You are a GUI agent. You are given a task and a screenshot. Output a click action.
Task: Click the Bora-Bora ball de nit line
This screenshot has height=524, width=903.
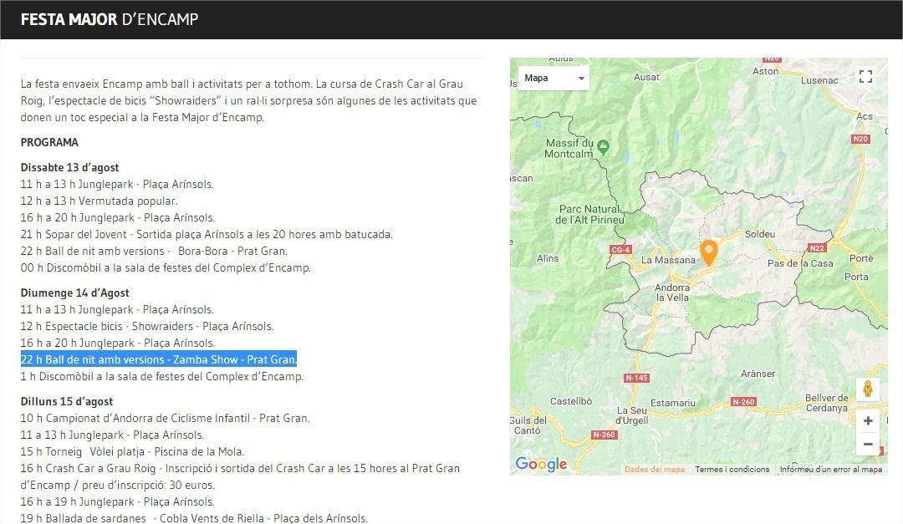155,251
